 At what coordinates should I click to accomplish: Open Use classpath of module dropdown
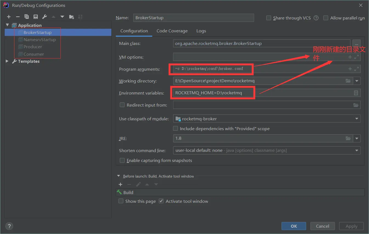[x=357, y=119]
